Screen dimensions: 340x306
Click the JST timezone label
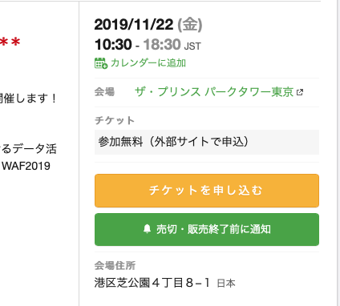tap(192, 46)
